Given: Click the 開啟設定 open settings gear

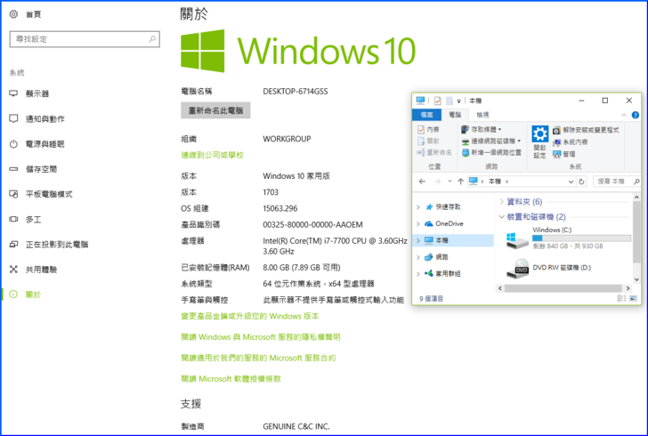Looking at the screenshot, I should click(539, 142).
